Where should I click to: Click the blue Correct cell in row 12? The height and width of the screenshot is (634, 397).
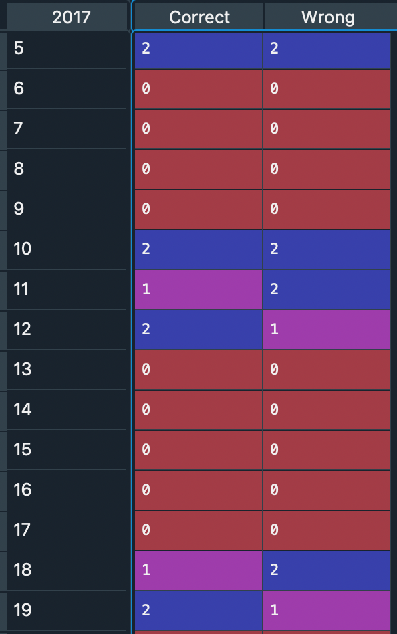coord(198,330)
